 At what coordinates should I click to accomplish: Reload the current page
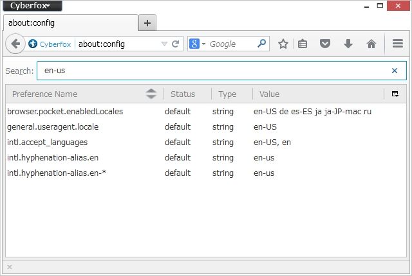tap(176, 44)
